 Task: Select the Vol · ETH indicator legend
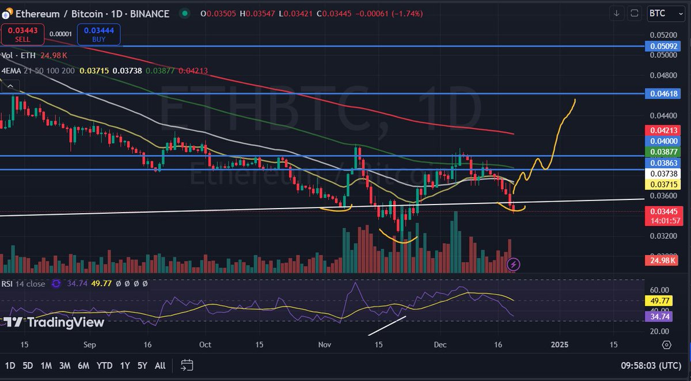pyautogui.click(x=18, y=55)
